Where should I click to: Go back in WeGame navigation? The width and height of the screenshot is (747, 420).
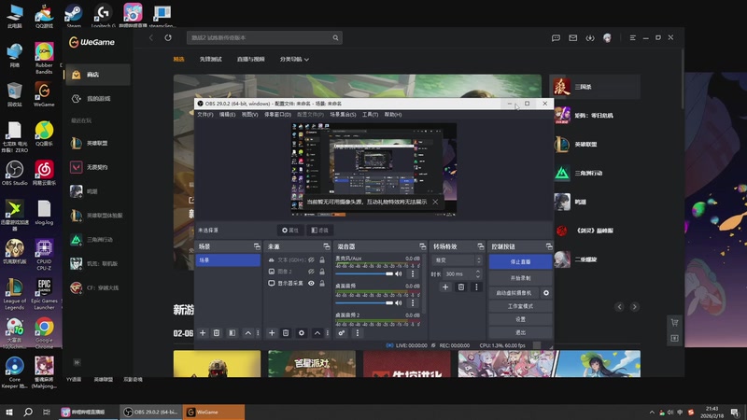[x=151, y=37]
